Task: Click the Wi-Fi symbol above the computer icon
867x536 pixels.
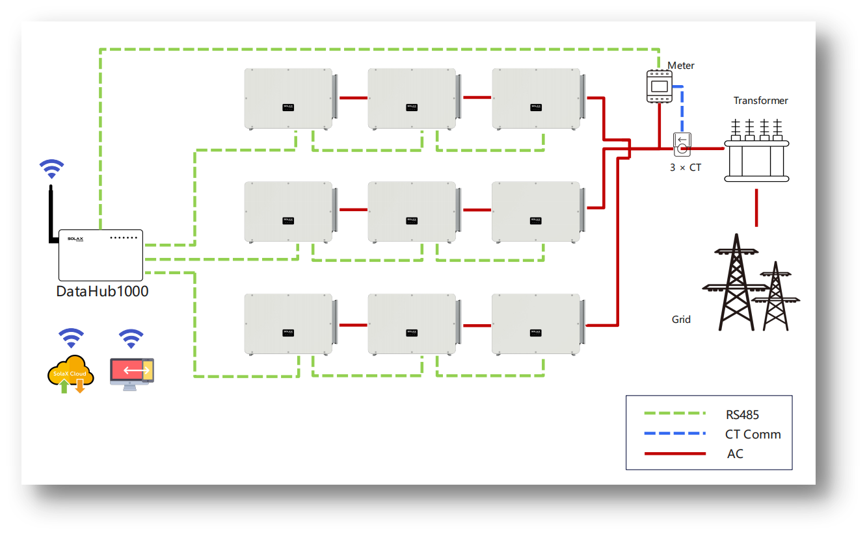Action: pyautogui.click(x=131, y=338)
